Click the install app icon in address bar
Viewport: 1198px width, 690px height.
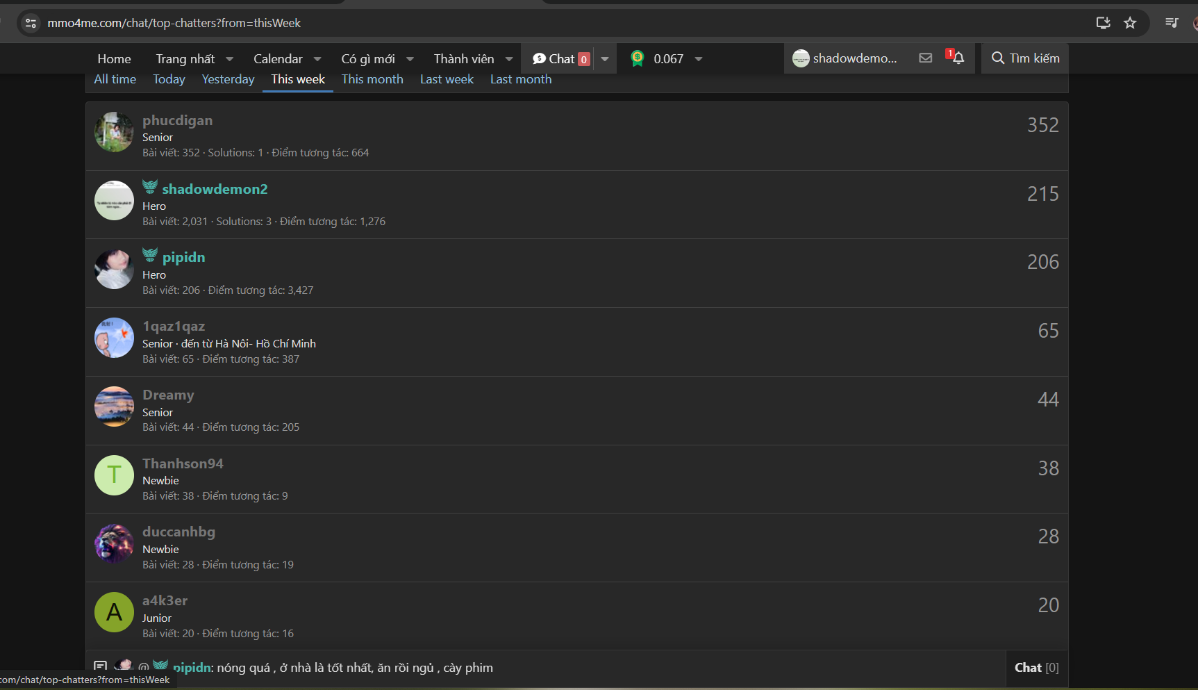coord(1103,23)
